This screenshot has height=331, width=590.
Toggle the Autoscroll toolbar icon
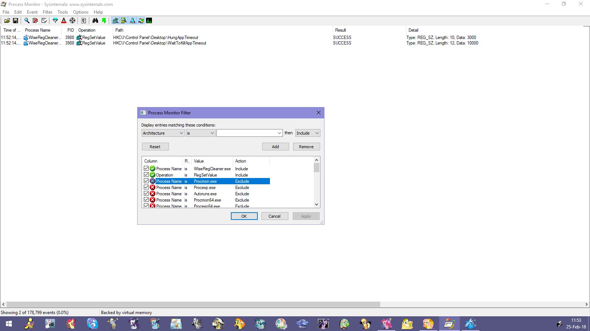tap(35, 21)
